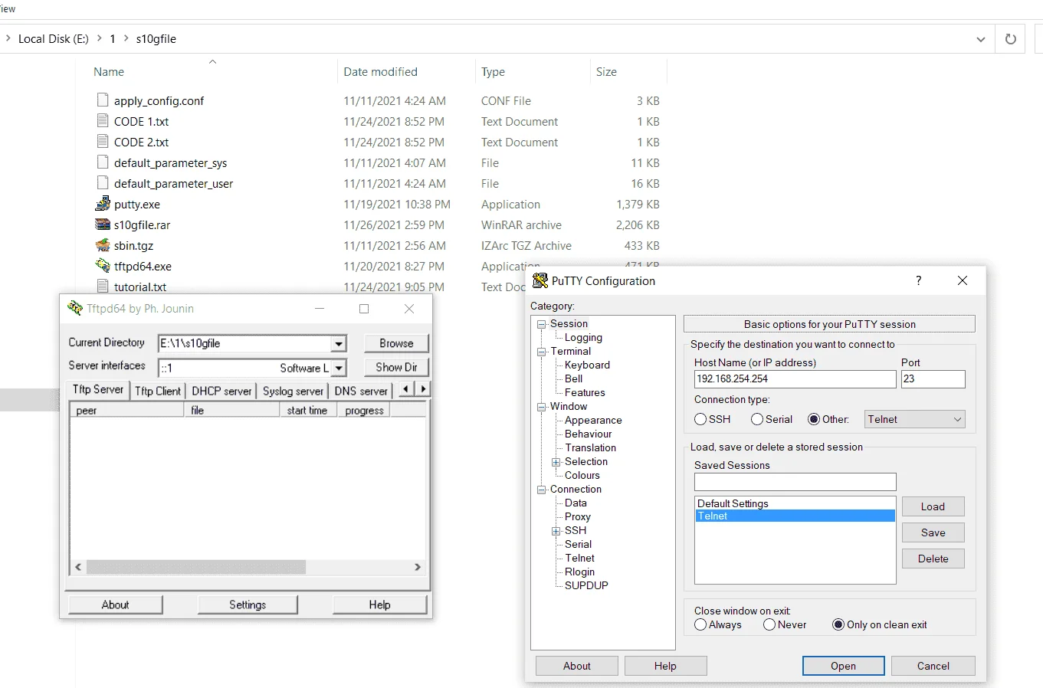
Task: Click the PuTTY Help button
Action: (x=665, y=666)
